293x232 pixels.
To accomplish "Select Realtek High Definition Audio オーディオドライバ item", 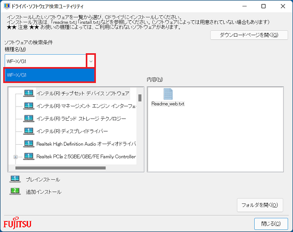I will coord(86,144).
